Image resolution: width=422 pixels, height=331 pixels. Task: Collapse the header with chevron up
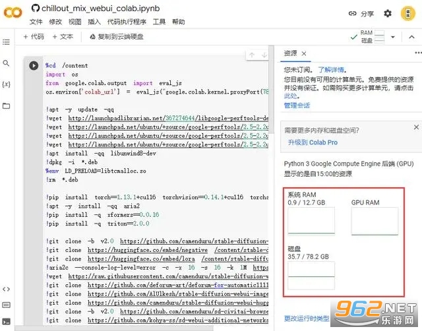(x=411, y=37)
